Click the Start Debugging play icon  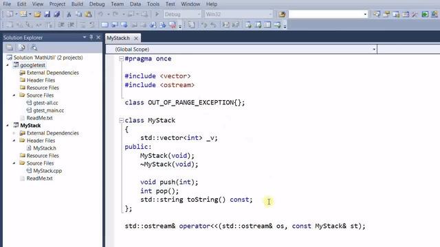click(x=157, y=14)
